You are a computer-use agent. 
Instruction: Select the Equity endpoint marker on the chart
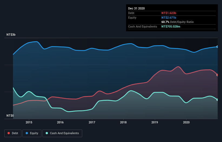click(x=217, y=47)
